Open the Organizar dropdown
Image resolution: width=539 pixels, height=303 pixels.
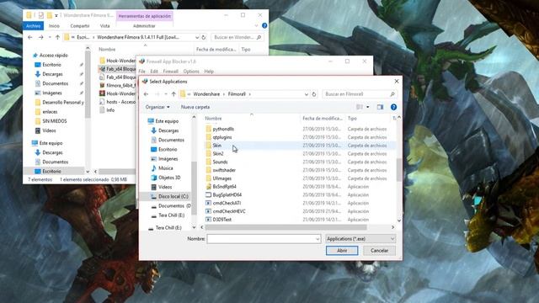click(157, 107)
